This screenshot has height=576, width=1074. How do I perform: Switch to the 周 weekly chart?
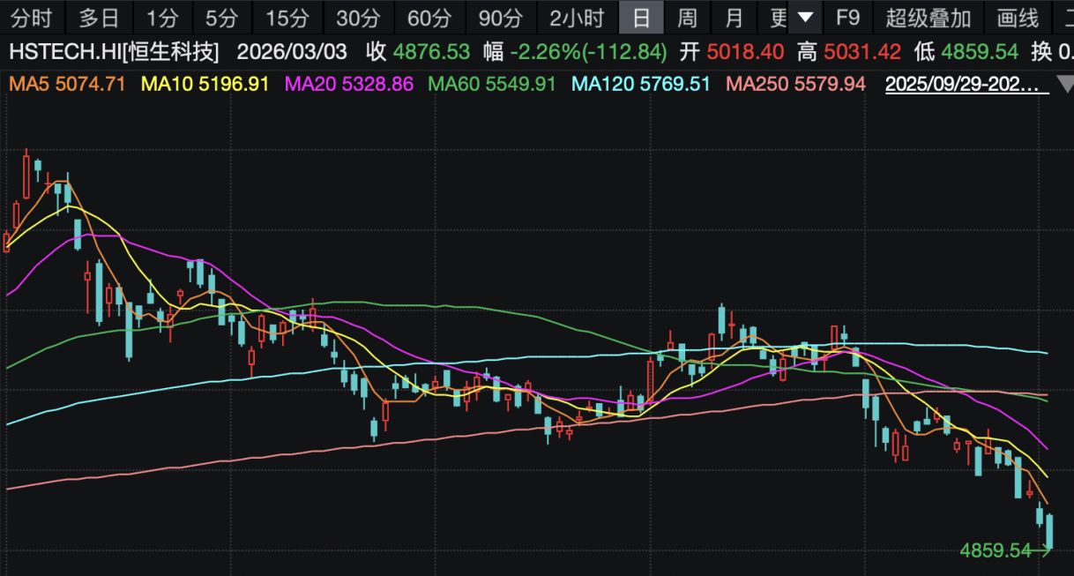687,17
